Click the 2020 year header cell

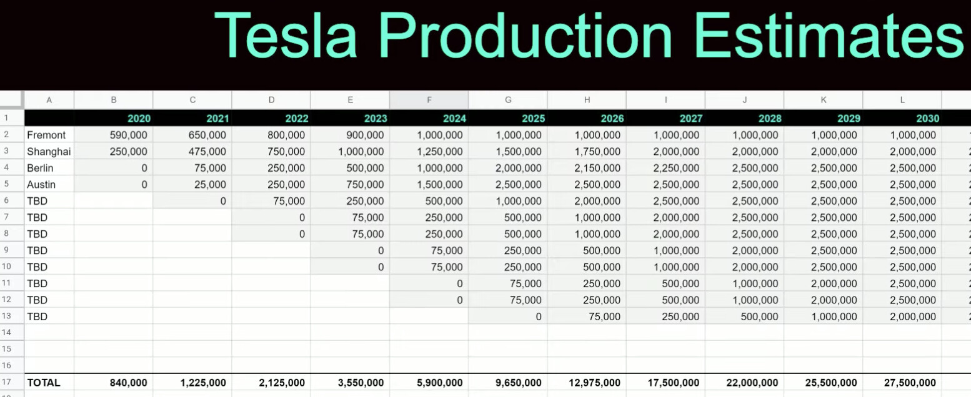[113, 118]
